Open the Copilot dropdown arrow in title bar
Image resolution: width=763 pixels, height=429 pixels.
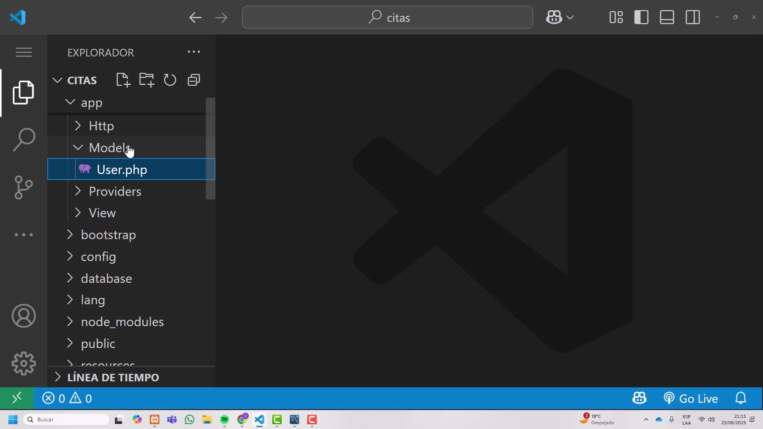(x=570, y=17)
